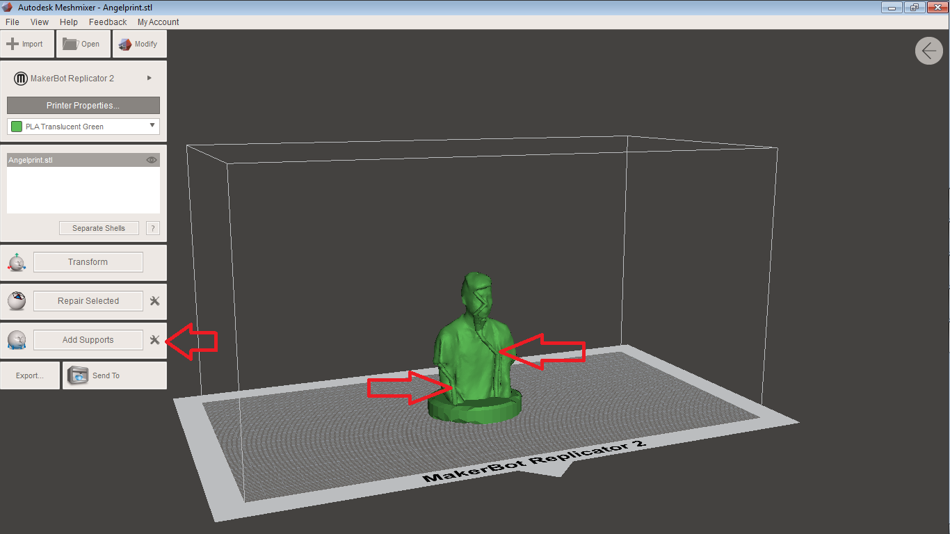Click the Repair sphere icon
The height and width of the screenshot is (534, 950).
pyautogui.click(x=17, y=301)
